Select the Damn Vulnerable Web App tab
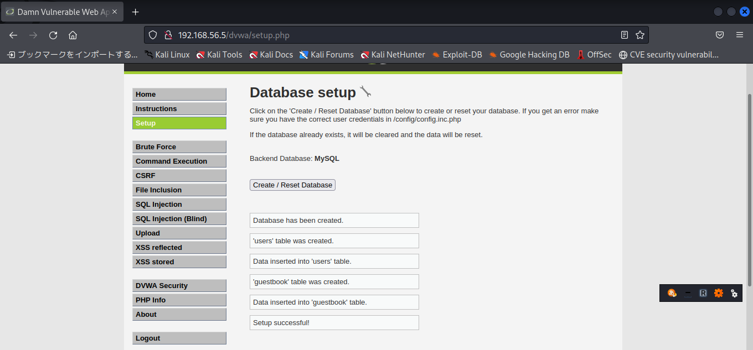 (58, 12)
